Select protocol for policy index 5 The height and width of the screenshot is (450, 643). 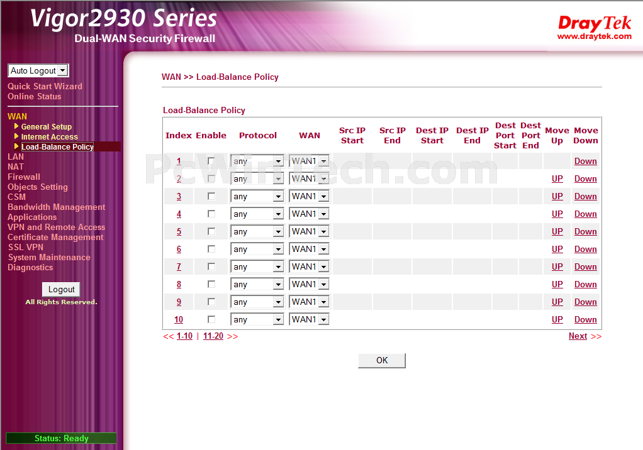pyautogui.click(x=257, y=232)
